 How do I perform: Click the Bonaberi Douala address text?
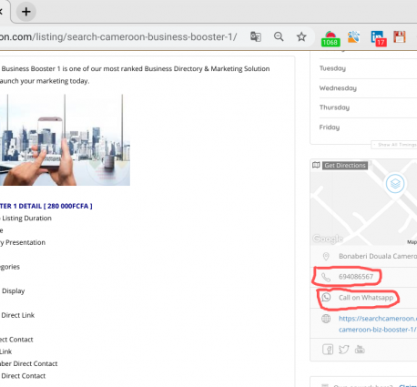tap(378, 256)
